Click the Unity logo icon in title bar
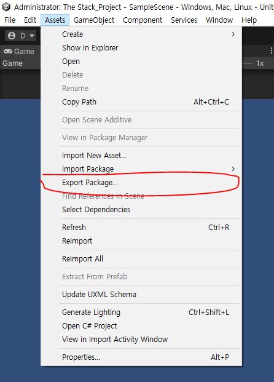The image size is (274, 382). click(x=6, y=7)
